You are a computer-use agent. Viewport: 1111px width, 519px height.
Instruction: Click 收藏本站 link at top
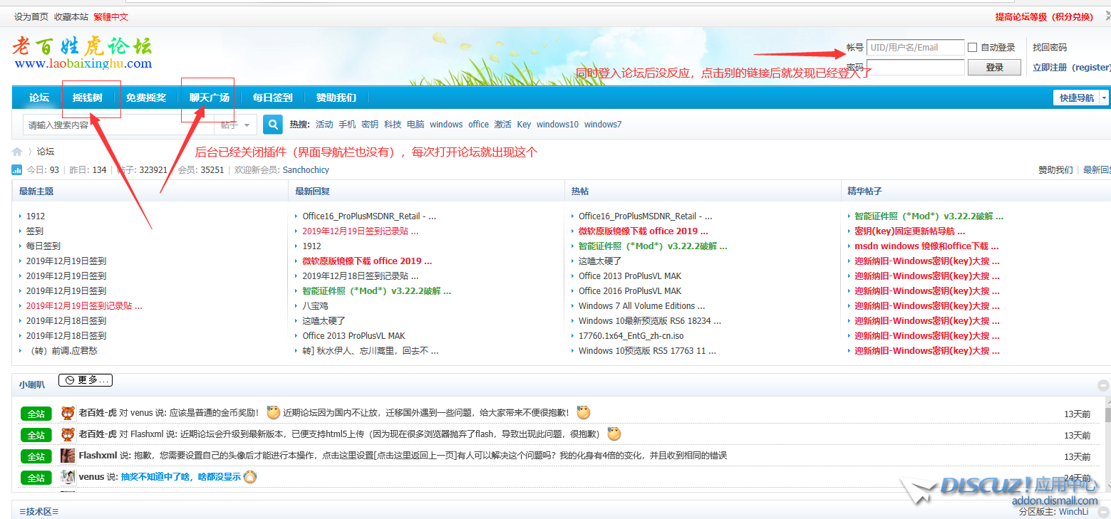pyautogui.click(x=71, y=16)
